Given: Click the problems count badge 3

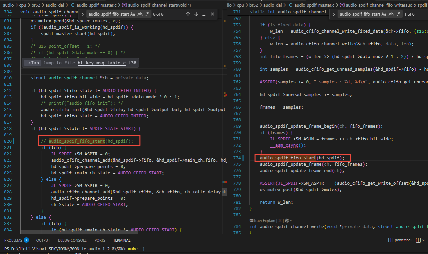Looking at the screenshot, I should pos(26,240).
